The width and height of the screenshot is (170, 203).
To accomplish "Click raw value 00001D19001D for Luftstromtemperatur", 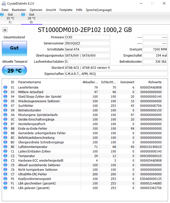I will (x=151, y=147).
